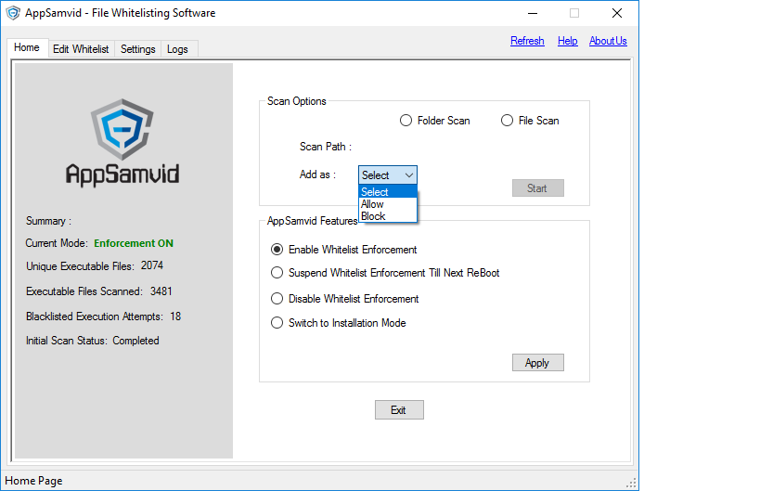
Task: Open the About Us link
Action: pyautogui.click(x=608, y=41)
